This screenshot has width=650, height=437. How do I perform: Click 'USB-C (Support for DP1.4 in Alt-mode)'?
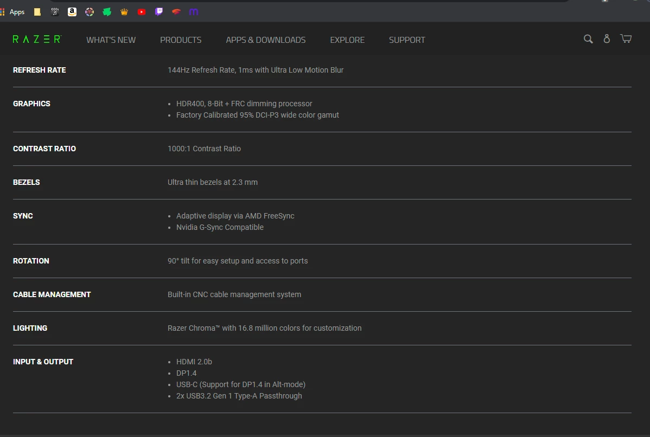[x=241, y=384]
